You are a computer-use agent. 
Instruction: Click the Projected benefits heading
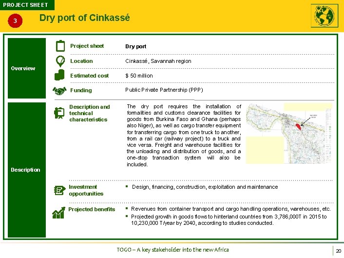(x=92, y=209)
